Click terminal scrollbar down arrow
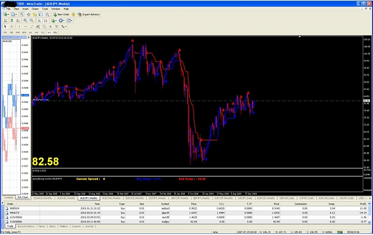373x235 pixels. tap(369, 222)
